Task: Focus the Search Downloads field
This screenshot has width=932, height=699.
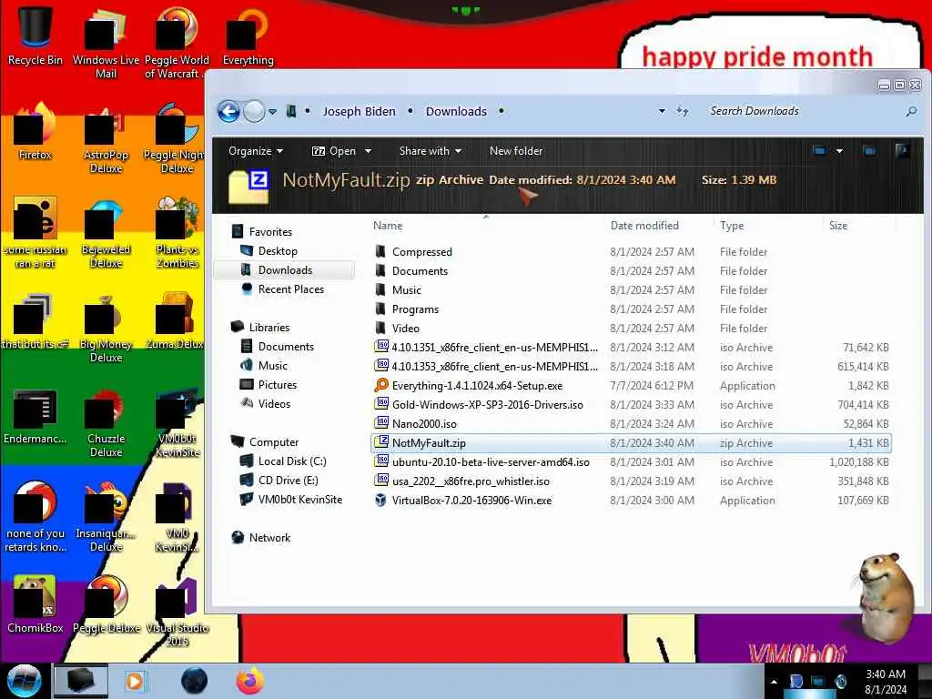Action: (803, 111)
